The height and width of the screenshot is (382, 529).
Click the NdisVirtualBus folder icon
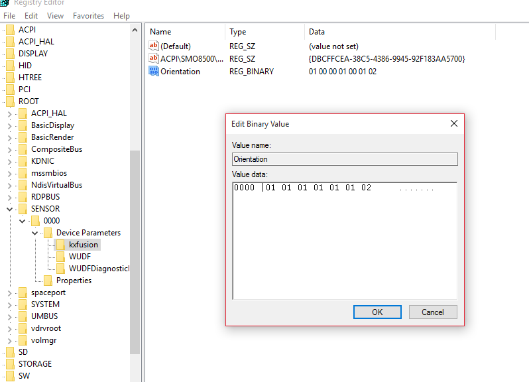click(x=23, y=185)
